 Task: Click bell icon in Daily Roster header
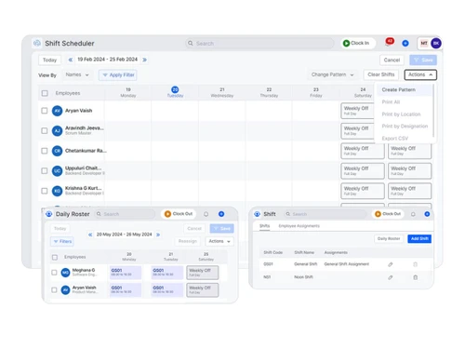coord(206,214)
